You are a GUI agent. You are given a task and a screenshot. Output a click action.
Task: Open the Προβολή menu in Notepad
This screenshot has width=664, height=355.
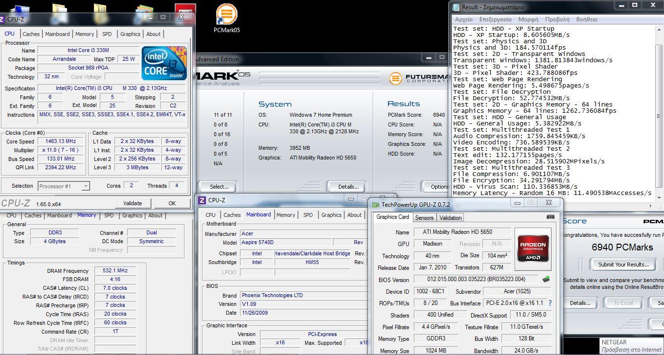557,19
